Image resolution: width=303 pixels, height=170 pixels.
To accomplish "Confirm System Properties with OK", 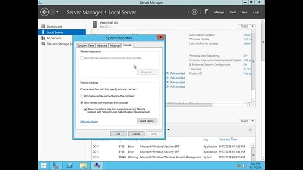I will click(x=118, y=134).
